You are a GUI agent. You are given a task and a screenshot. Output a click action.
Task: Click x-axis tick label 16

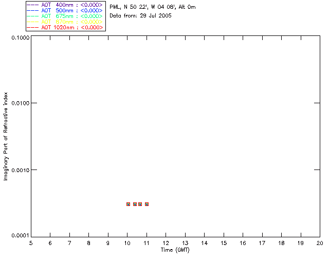point(243,243)
